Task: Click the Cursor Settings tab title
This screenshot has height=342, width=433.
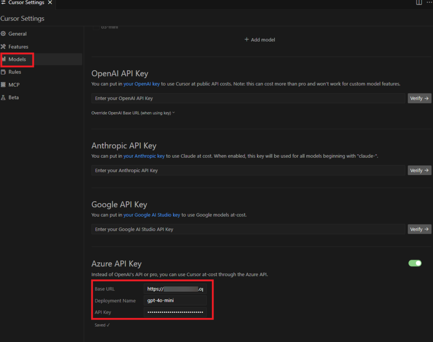Action: 26,3
